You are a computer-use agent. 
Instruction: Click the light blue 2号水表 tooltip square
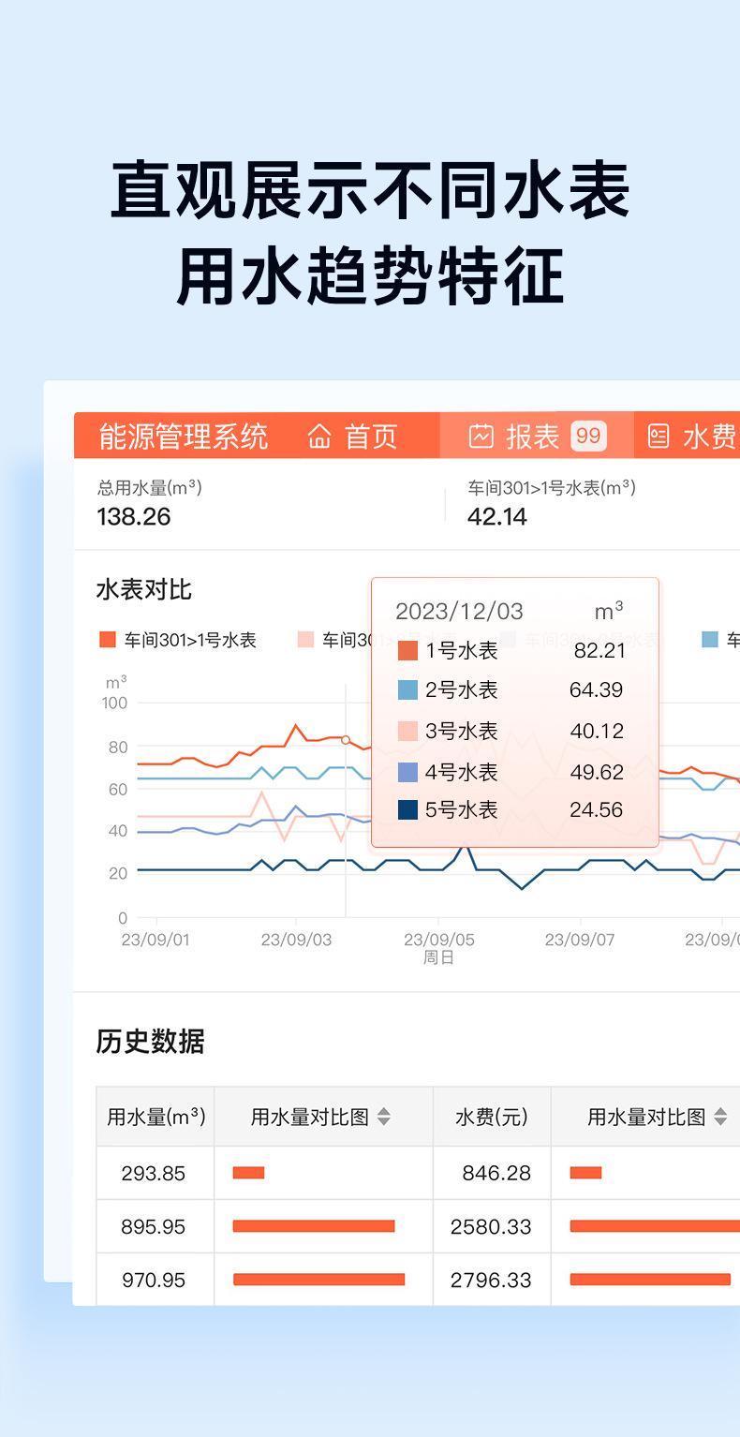[407, 690]
